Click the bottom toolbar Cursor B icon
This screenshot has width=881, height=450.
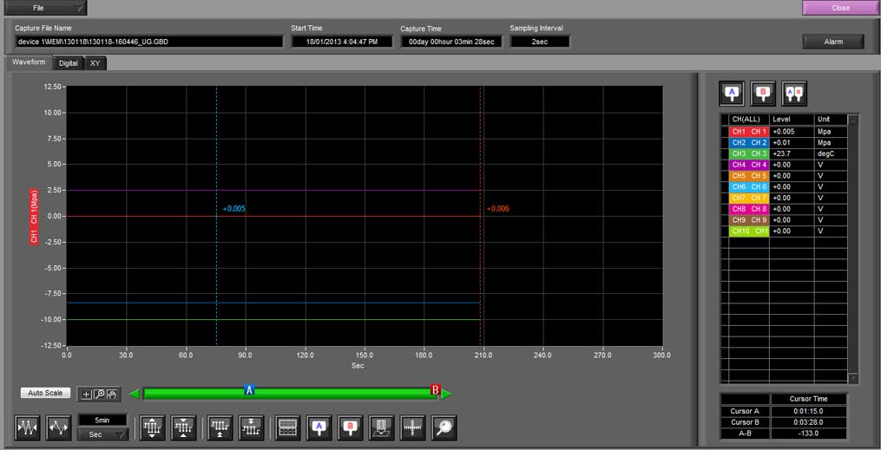350,428
